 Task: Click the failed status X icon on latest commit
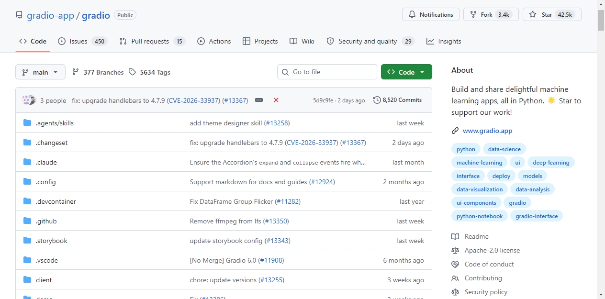276,100
